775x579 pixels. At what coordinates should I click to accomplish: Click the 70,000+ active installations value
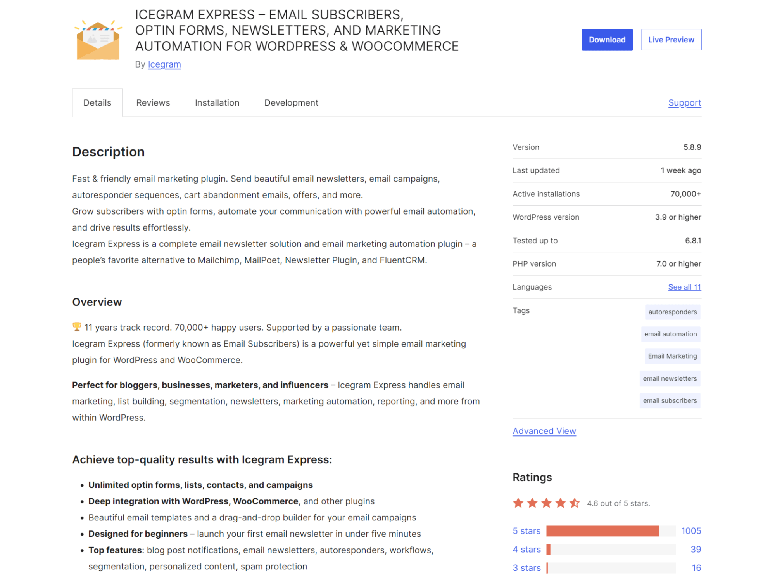click(685, 194)
